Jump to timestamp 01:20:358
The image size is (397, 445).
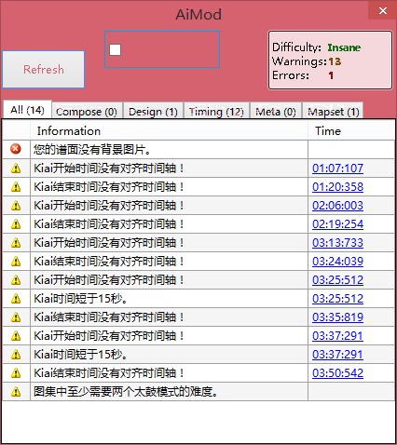(337, 187)
